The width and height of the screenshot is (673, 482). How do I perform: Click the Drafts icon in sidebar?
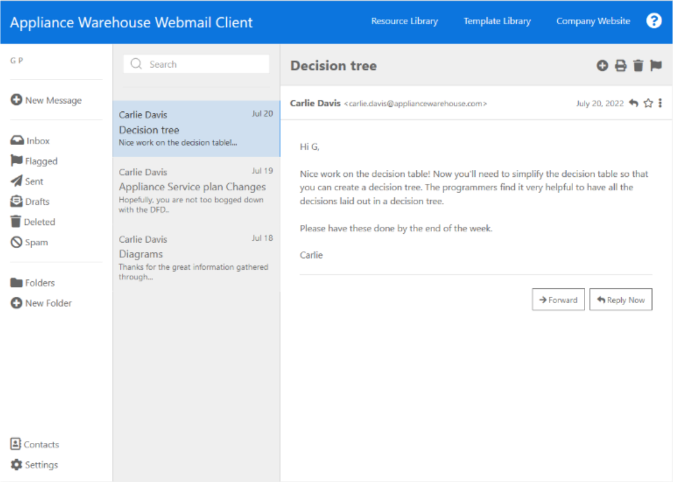[x=16, y=201]
